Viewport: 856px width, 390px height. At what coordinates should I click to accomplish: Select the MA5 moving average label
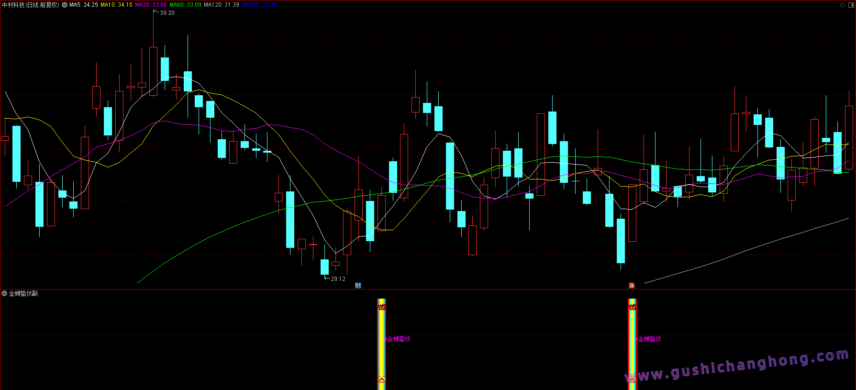pyautogui.click(x=83, y=5)
